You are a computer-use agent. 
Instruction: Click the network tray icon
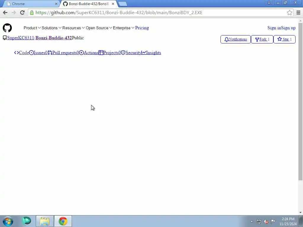[x=259, y=221]
